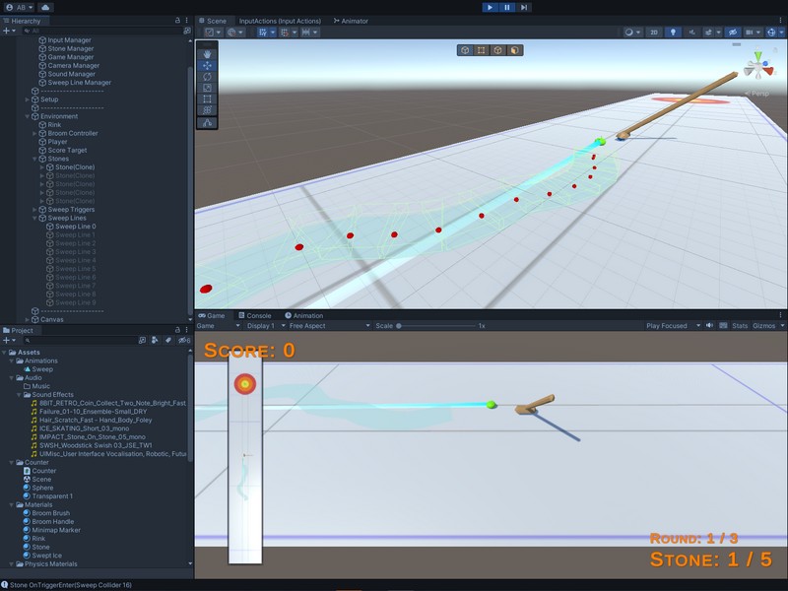Switch to InputActions (Input Actions) tab
This screenshot has height=591, width=788.
coord(280,21)
